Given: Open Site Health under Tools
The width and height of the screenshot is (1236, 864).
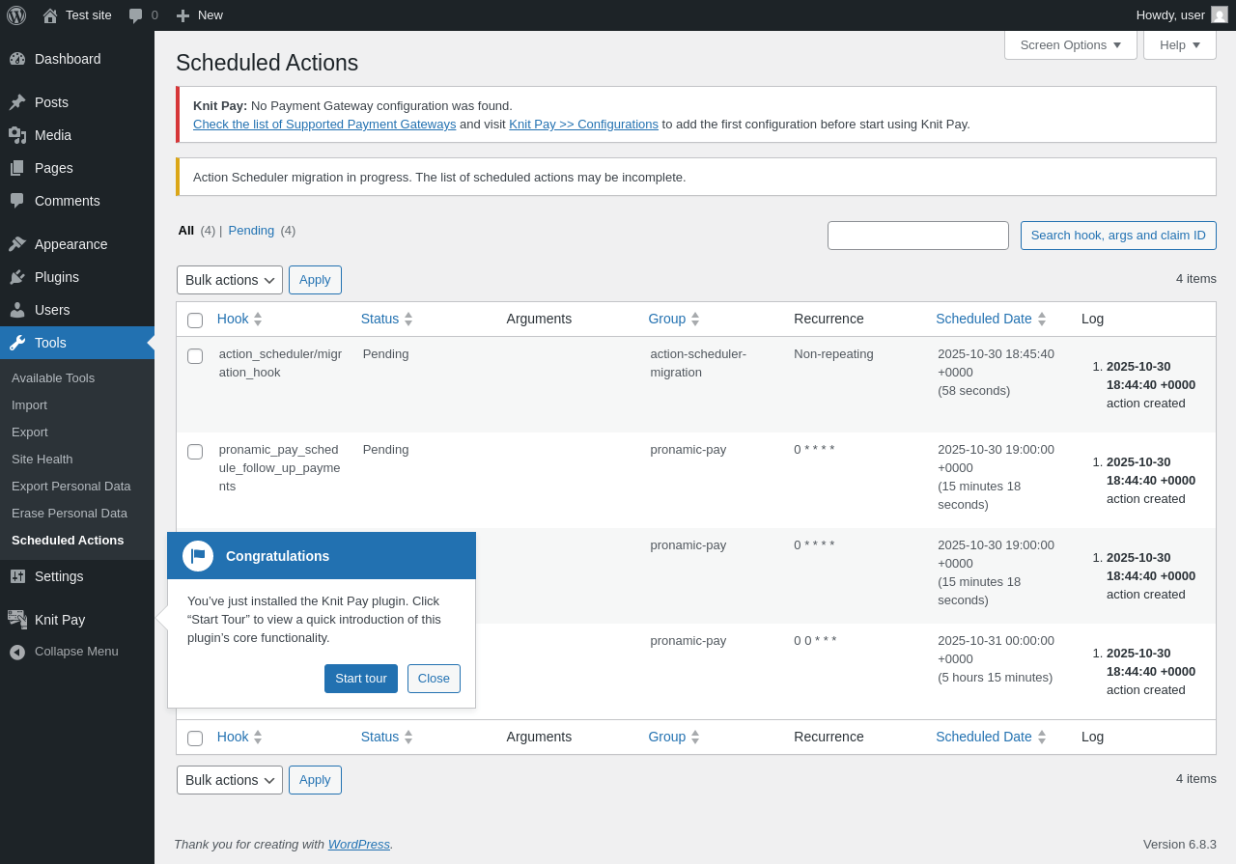Looking at the screenshot, I should pos(42,460).
